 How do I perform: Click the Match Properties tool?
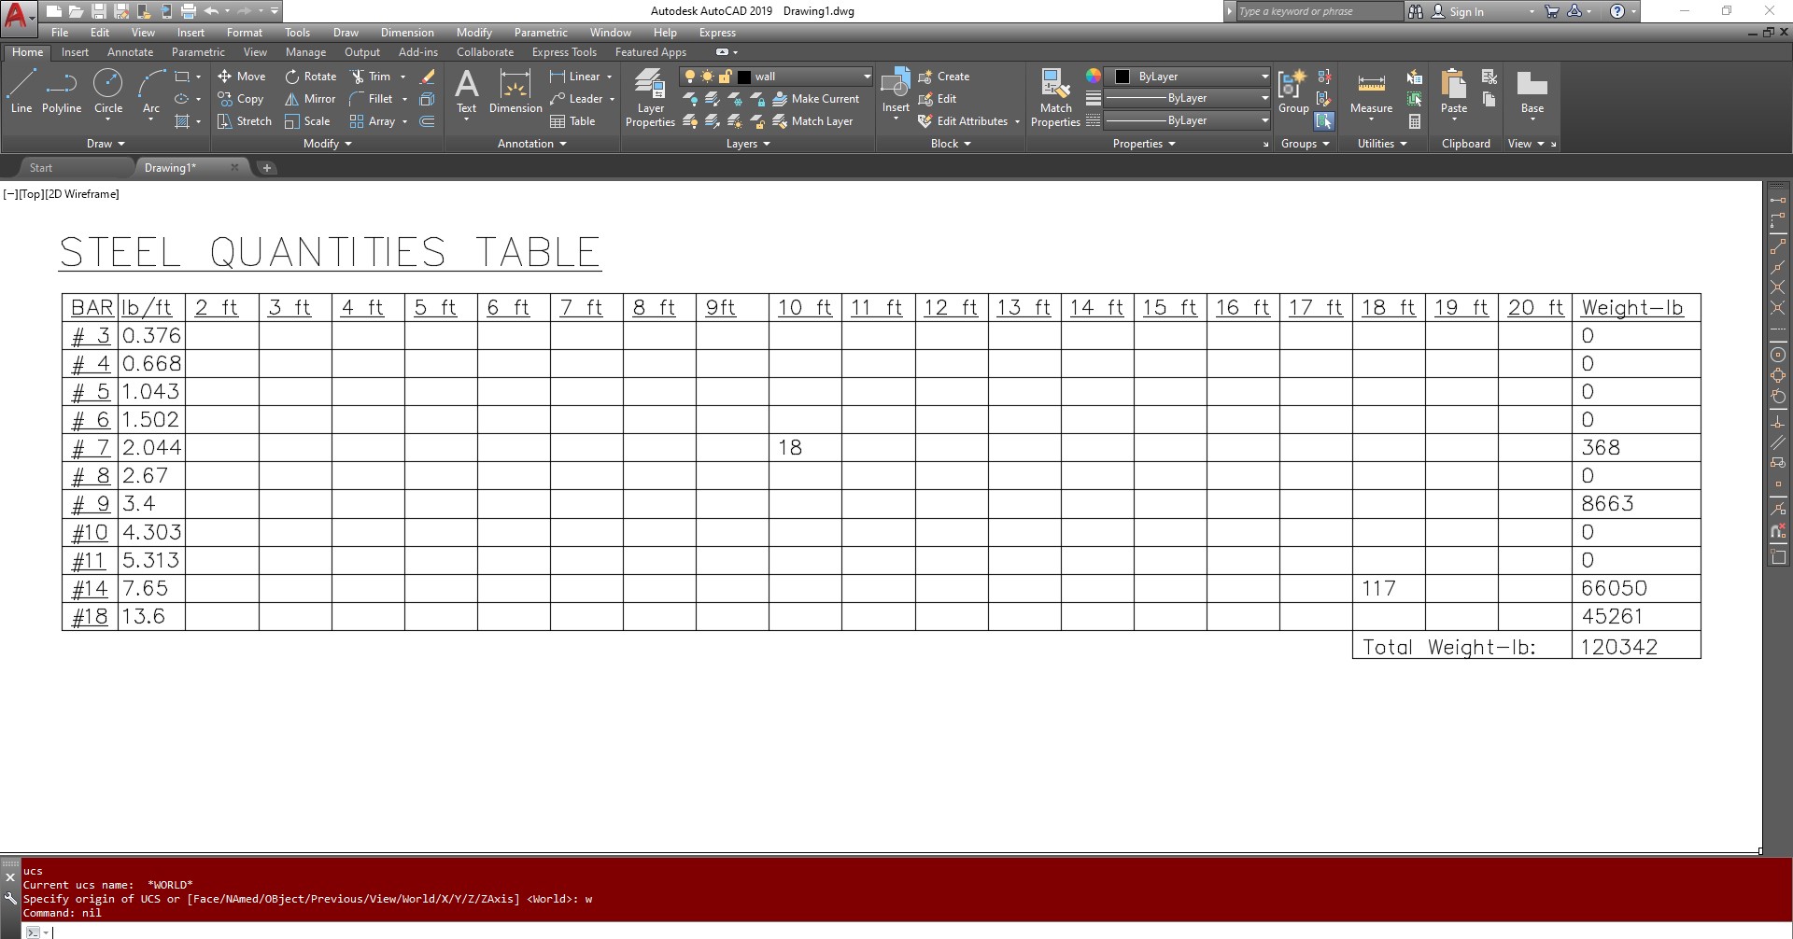pyautogui.click(x=1055, y=97)
